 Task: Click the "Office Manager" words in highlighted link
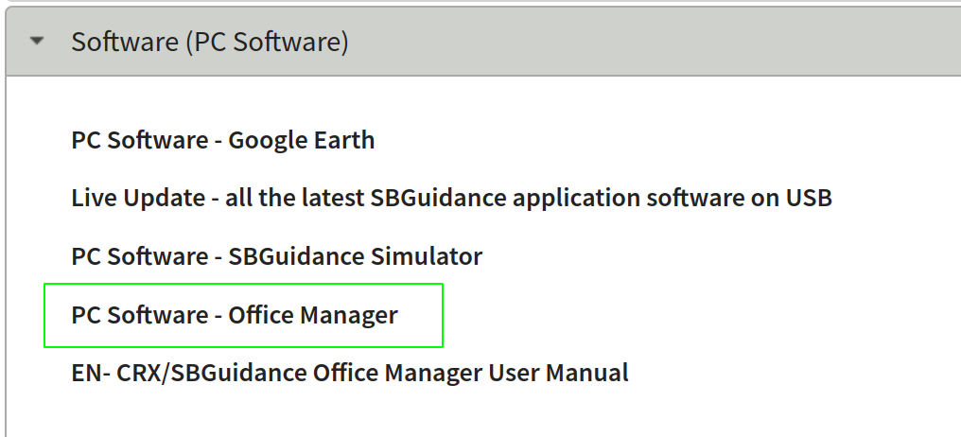313,315
